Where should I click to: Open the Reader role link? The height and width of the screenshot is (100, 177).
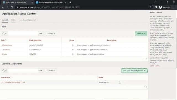tap(4, 54)
